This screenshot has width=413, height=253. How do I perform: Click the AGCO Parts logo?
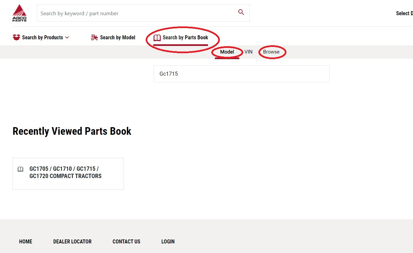tap(19, 13)
